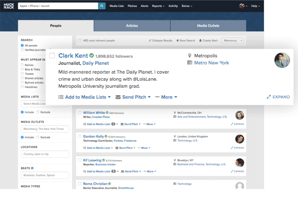Click William White's verified badge
The image size is (298, 197).
point(107,113)
